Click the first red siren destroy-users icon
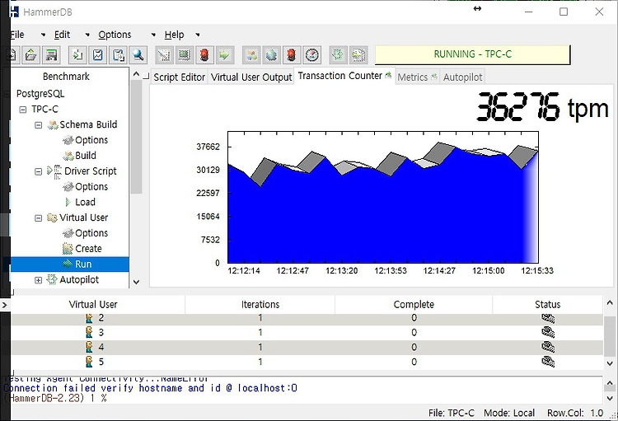618x421 pixels. 204,55
